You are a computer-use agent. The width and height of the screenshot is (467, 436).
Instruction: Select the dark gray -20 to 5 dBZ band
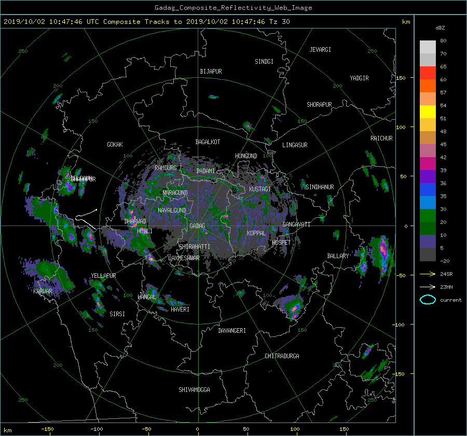(x=428, y=255)
